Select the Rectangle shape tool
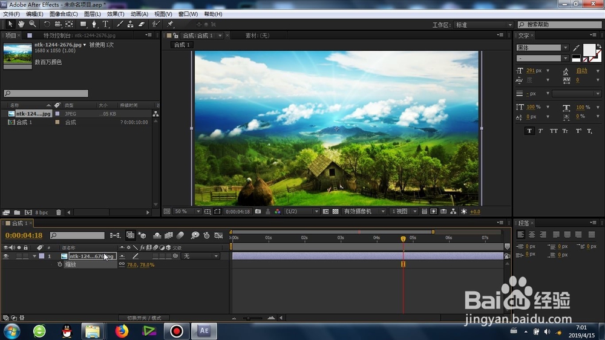 tap(83, 24)
